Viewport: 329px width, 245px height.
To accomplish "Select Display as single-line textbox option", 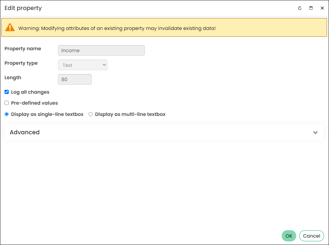I will [7, 114].
